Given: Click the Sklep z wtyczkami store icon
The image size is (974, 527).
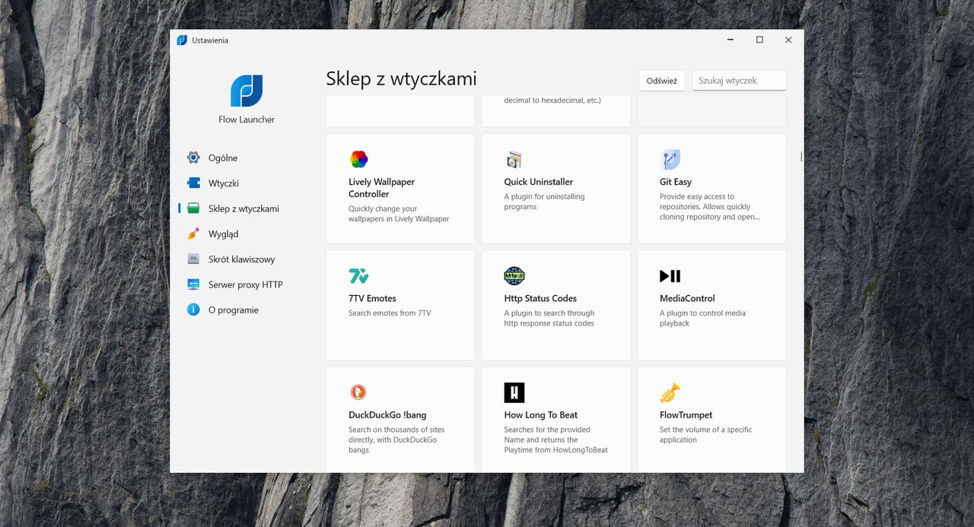Looking at the screenshot, I should tap(193, 208).
